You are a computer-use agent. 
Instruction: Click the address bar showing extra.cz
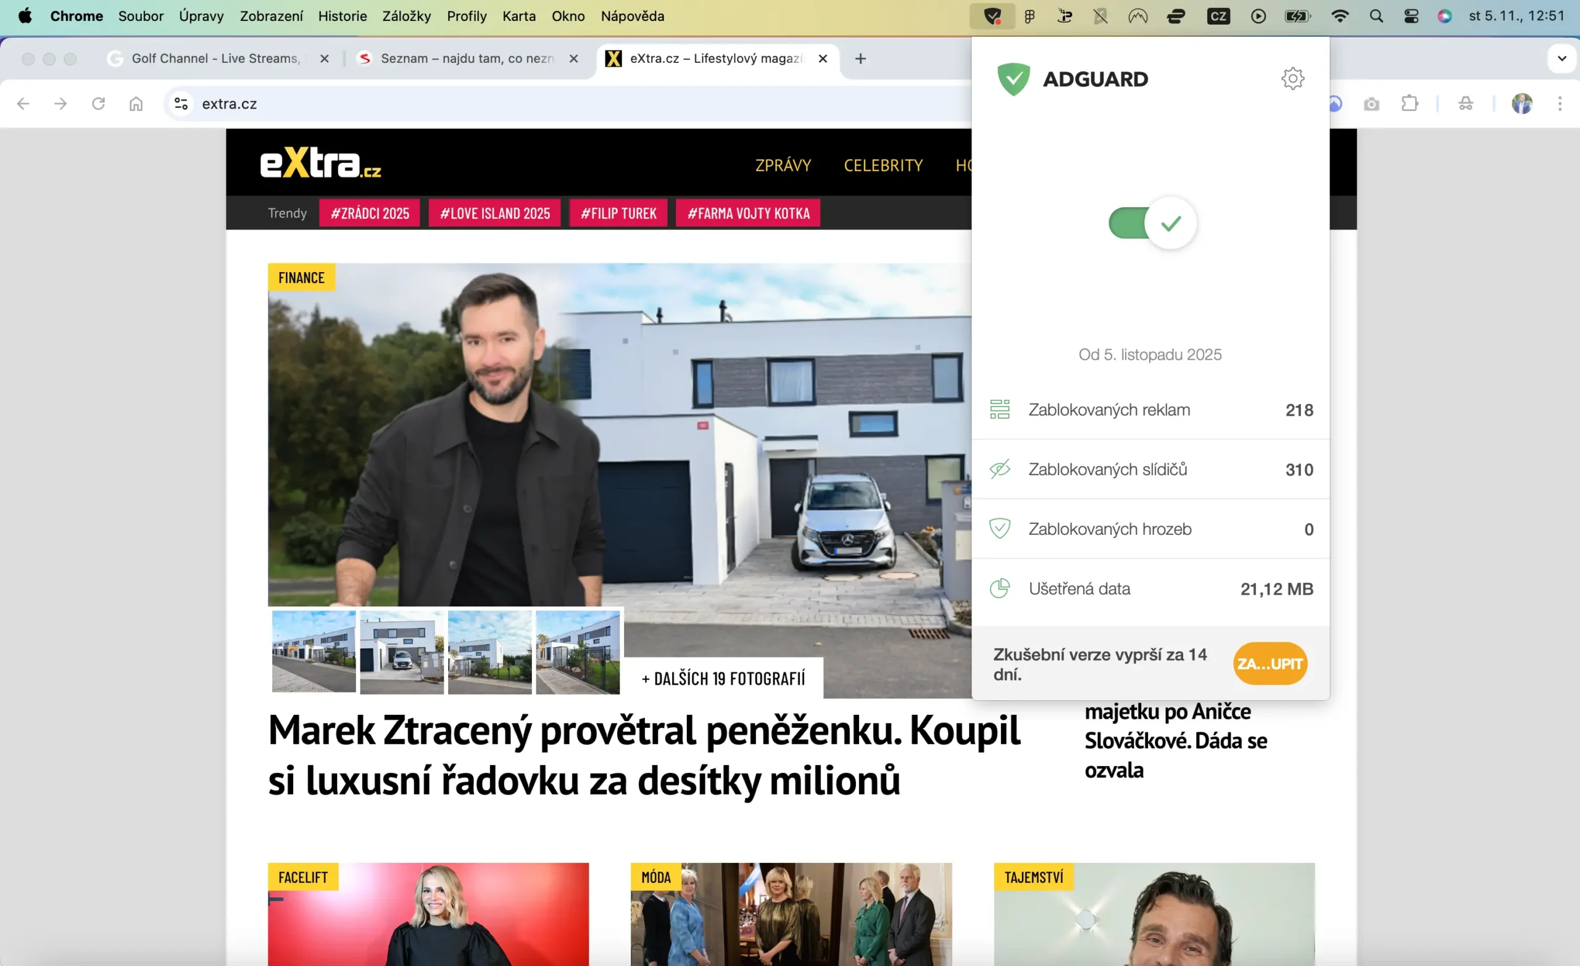(x=230, y=103)
